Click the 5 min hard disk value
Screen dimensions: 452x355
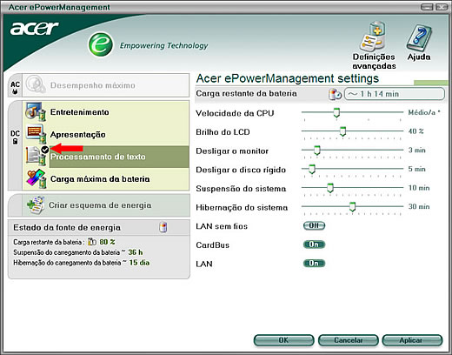(416, 169)
